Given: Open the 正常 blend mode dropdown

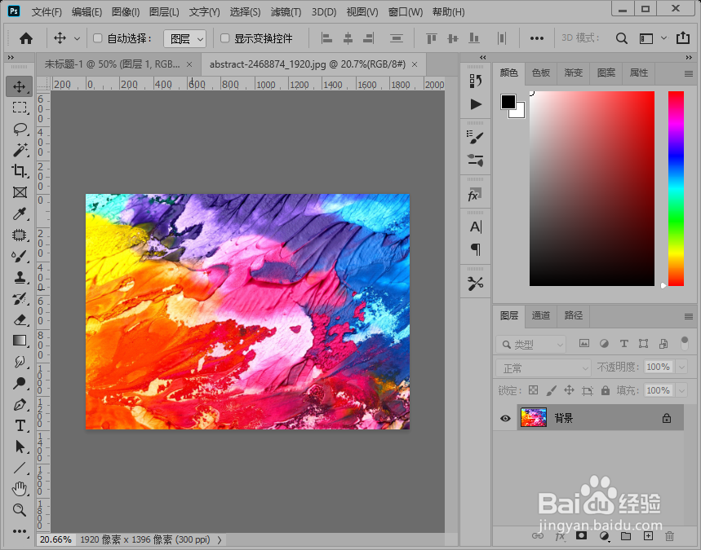Looking at the screenshot, I should (x=543, y=368).
